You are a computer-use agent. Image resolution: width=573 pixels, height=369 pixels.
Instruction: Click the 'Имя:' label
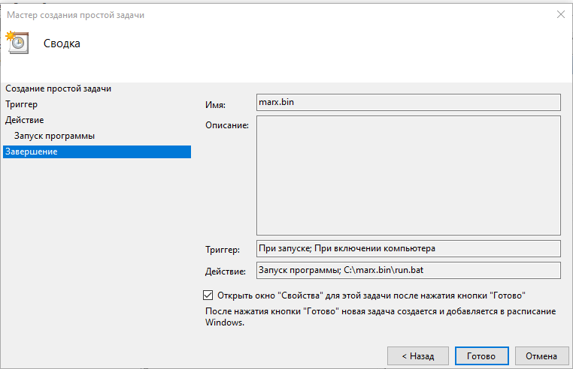pos(215,104)
